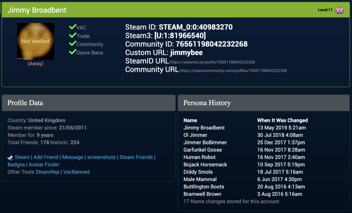Click persona name Jimmy Broadbent in history
Image resolution: width=352 pixels, height=213 pixels.
click(x=204, y=128)
